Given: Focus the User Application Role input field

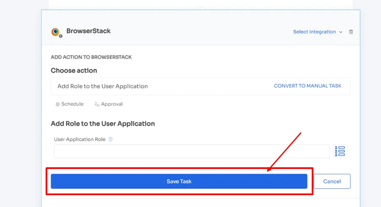Looking at the screenshot, I should pos(192,151).
